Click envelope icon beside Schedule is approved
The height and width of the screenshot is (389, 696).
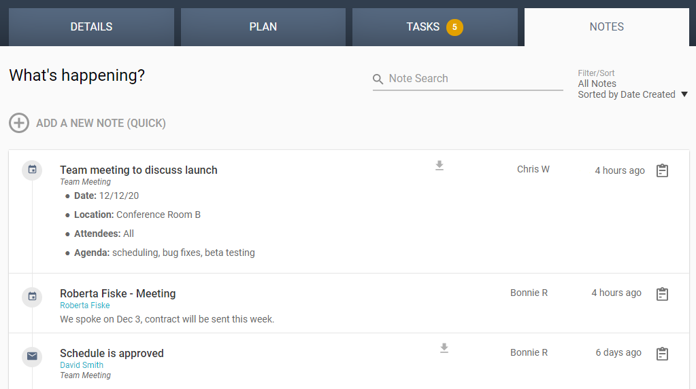(x=32, y=356)
